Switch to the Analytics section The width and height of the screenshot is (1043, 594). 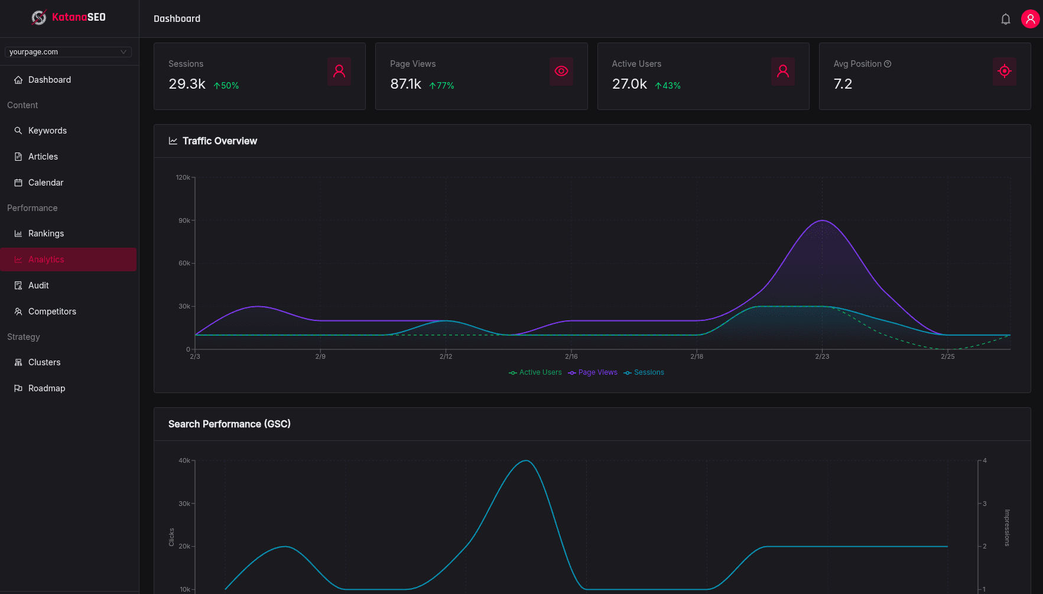[46, 259]
